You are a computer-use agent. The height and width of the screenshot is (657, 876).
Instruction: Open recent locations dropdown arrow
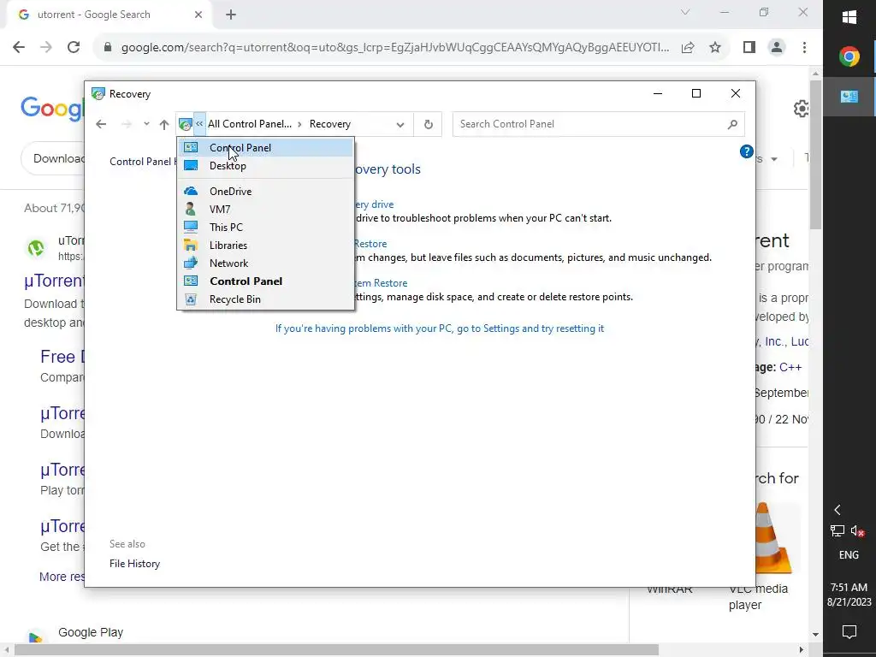tap(146, 124)
